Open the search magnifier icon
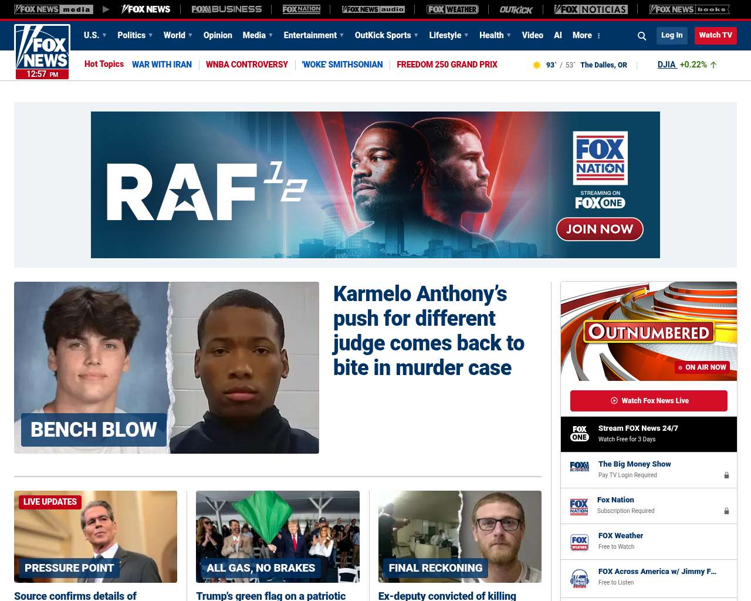751x601 pixels. (642, 36)
